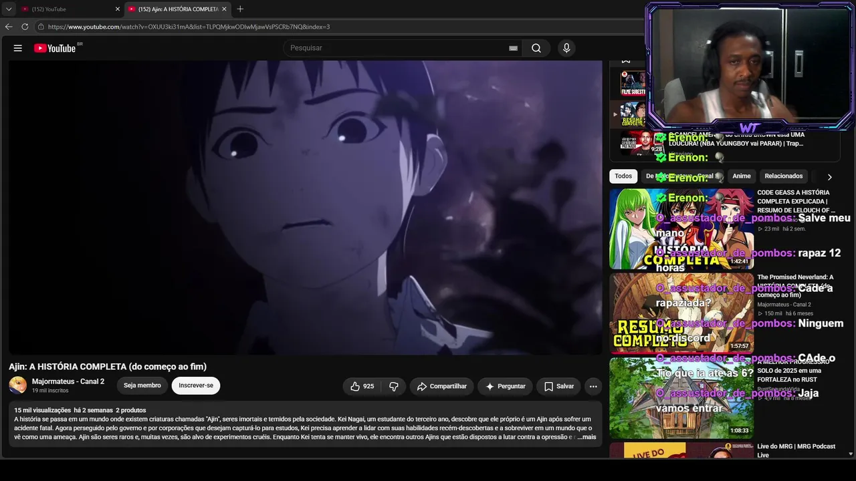The width and height of the screenshot is (856, 481).
Task: Open the "FILME SUBESTI..." playlist thumbnail
Action: pyautogui.click(x=633, y=83)
